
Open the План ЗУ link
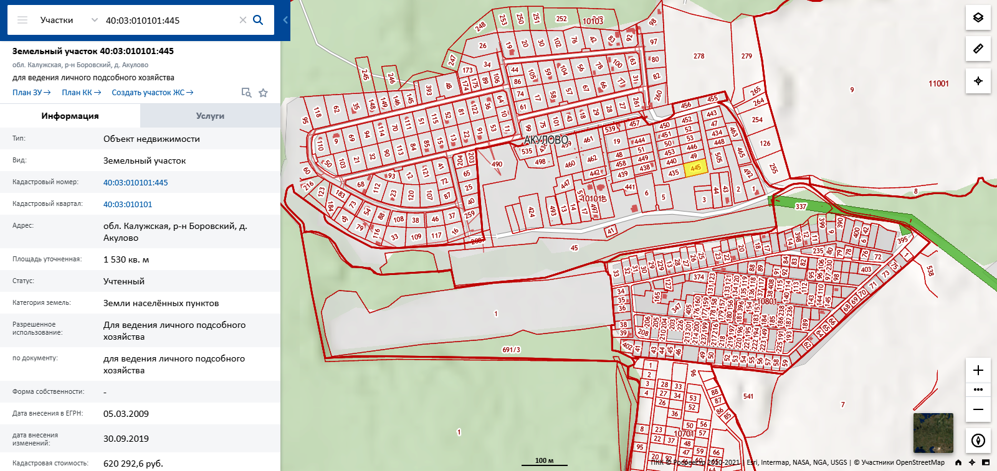31,92
